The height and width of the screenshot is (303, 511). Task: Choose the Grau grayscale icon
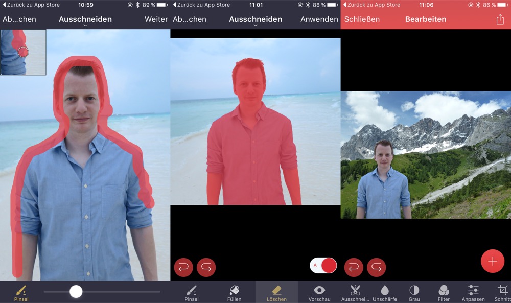[x=414, y=292]
